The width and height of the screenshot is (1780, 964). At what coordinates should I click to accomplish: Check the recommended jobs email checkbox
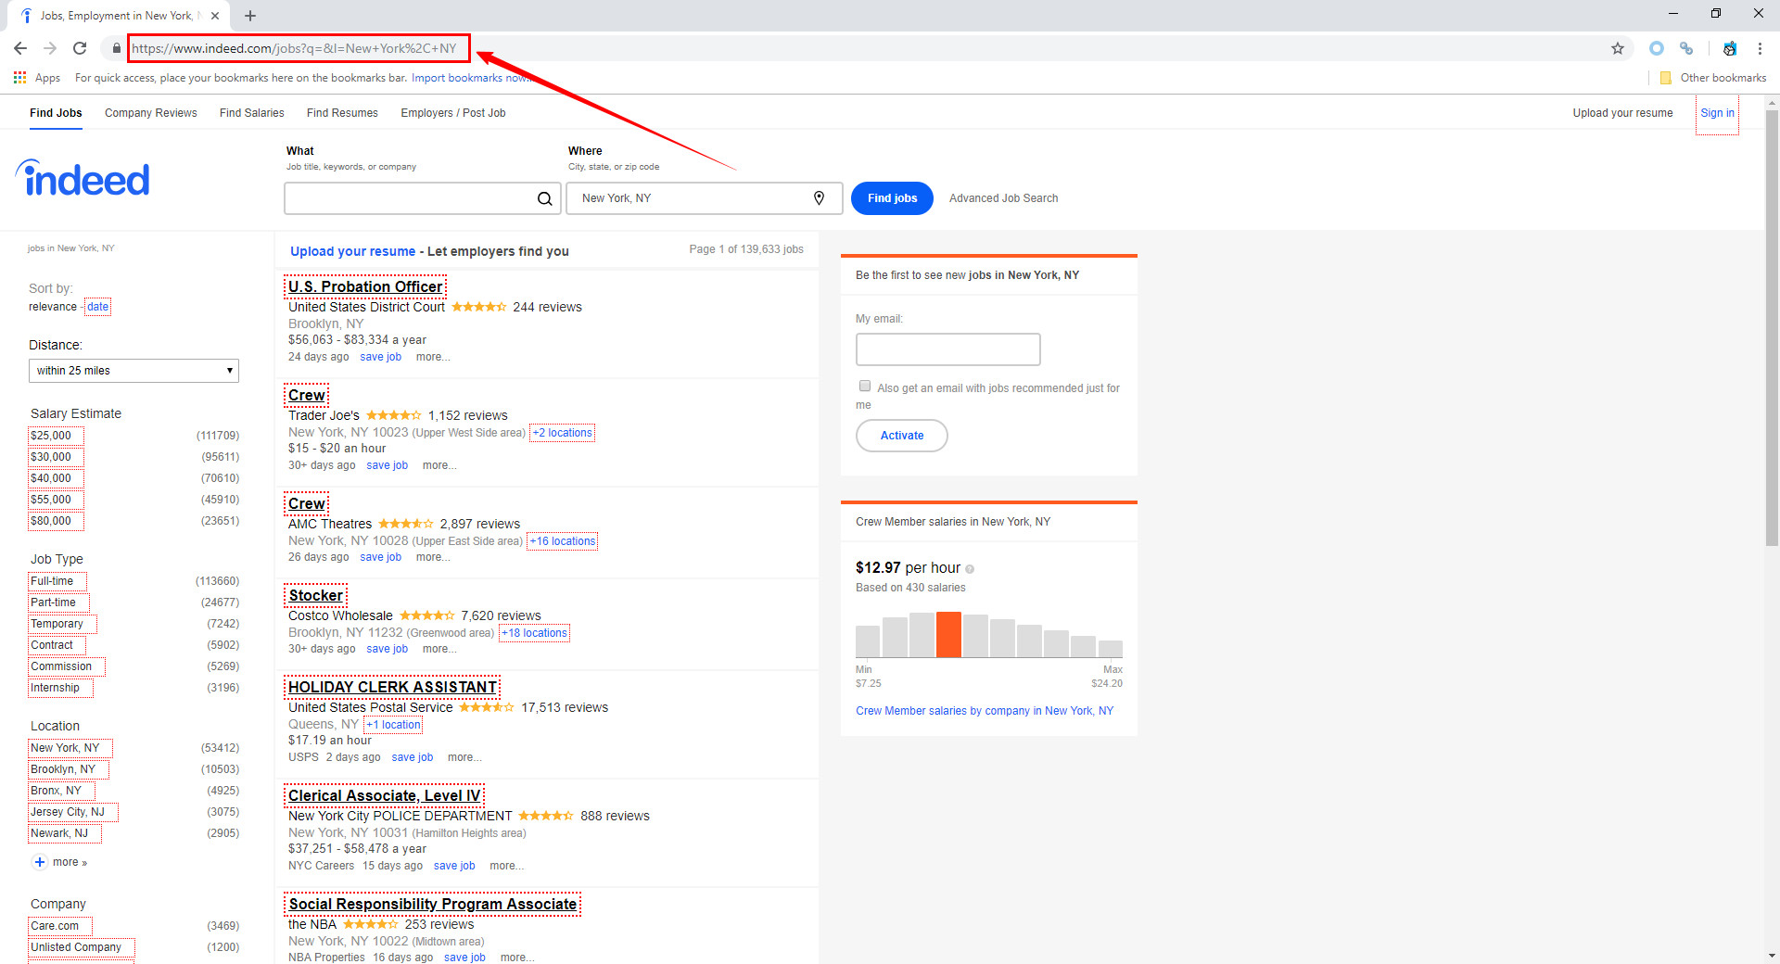pyautogui.click(x=865, y=386)
